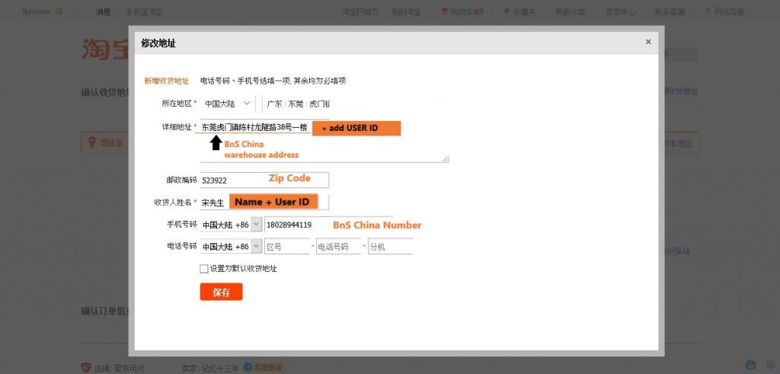Click the resize grip of the address text area

tap(445, 158)
